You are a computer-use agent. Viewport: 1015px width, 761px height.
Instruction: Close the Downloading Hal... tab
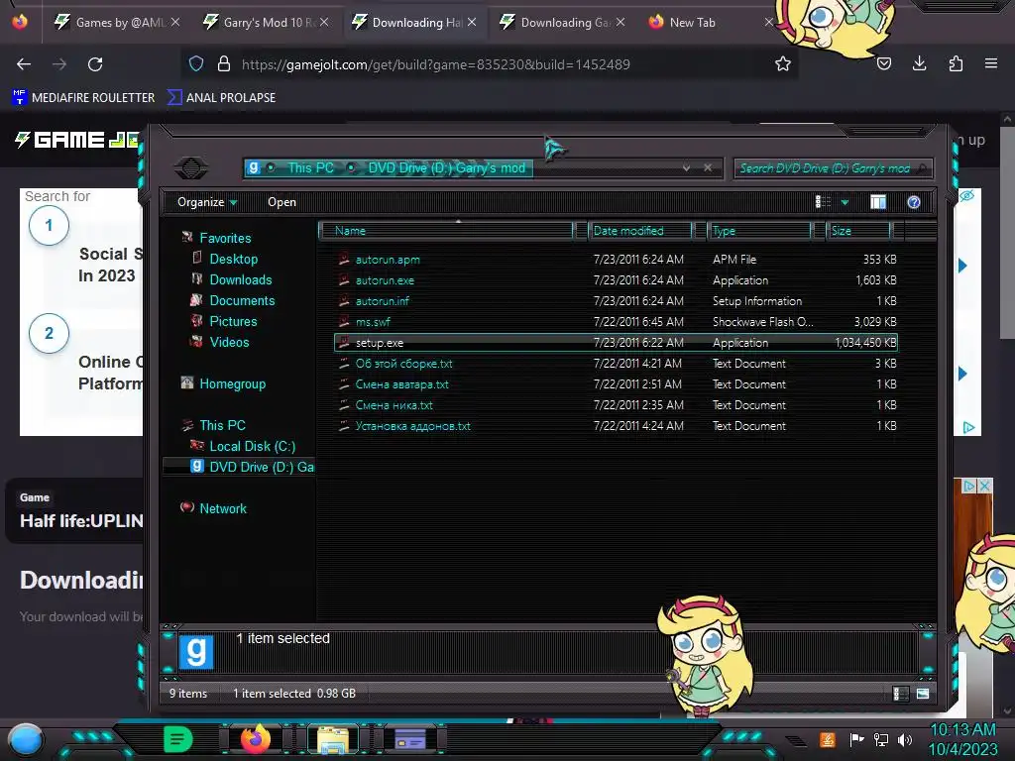pyautogui.click(x=471, y=22)
